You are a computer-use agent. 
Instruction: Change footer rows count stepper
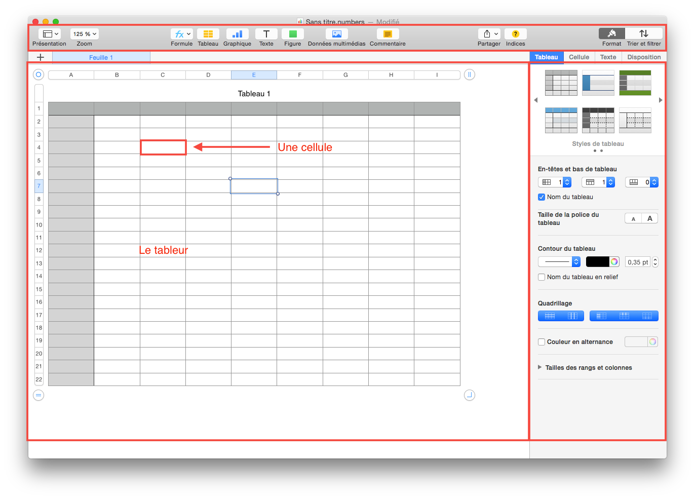tap(654, 182)
